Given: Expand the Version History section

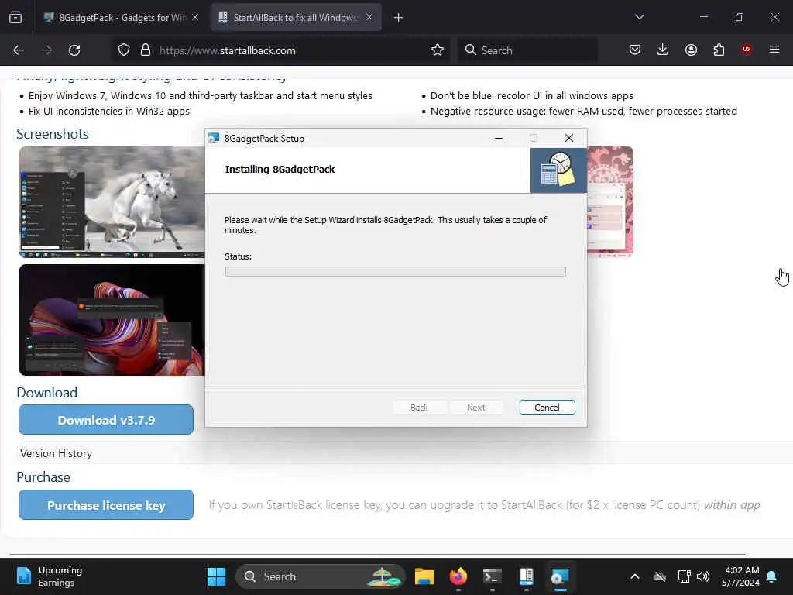Looking at the screenshot, I should [x=56, y=453].
